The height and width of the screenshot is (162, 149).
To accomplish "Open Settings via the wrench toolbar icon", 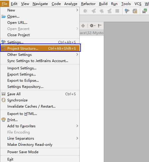I will tap(127, 11).
